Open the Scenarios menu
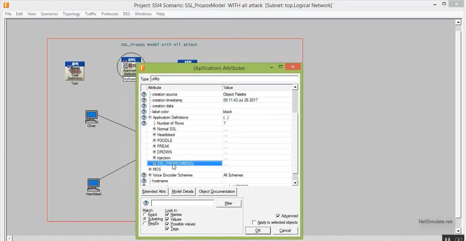 (49, 14)
